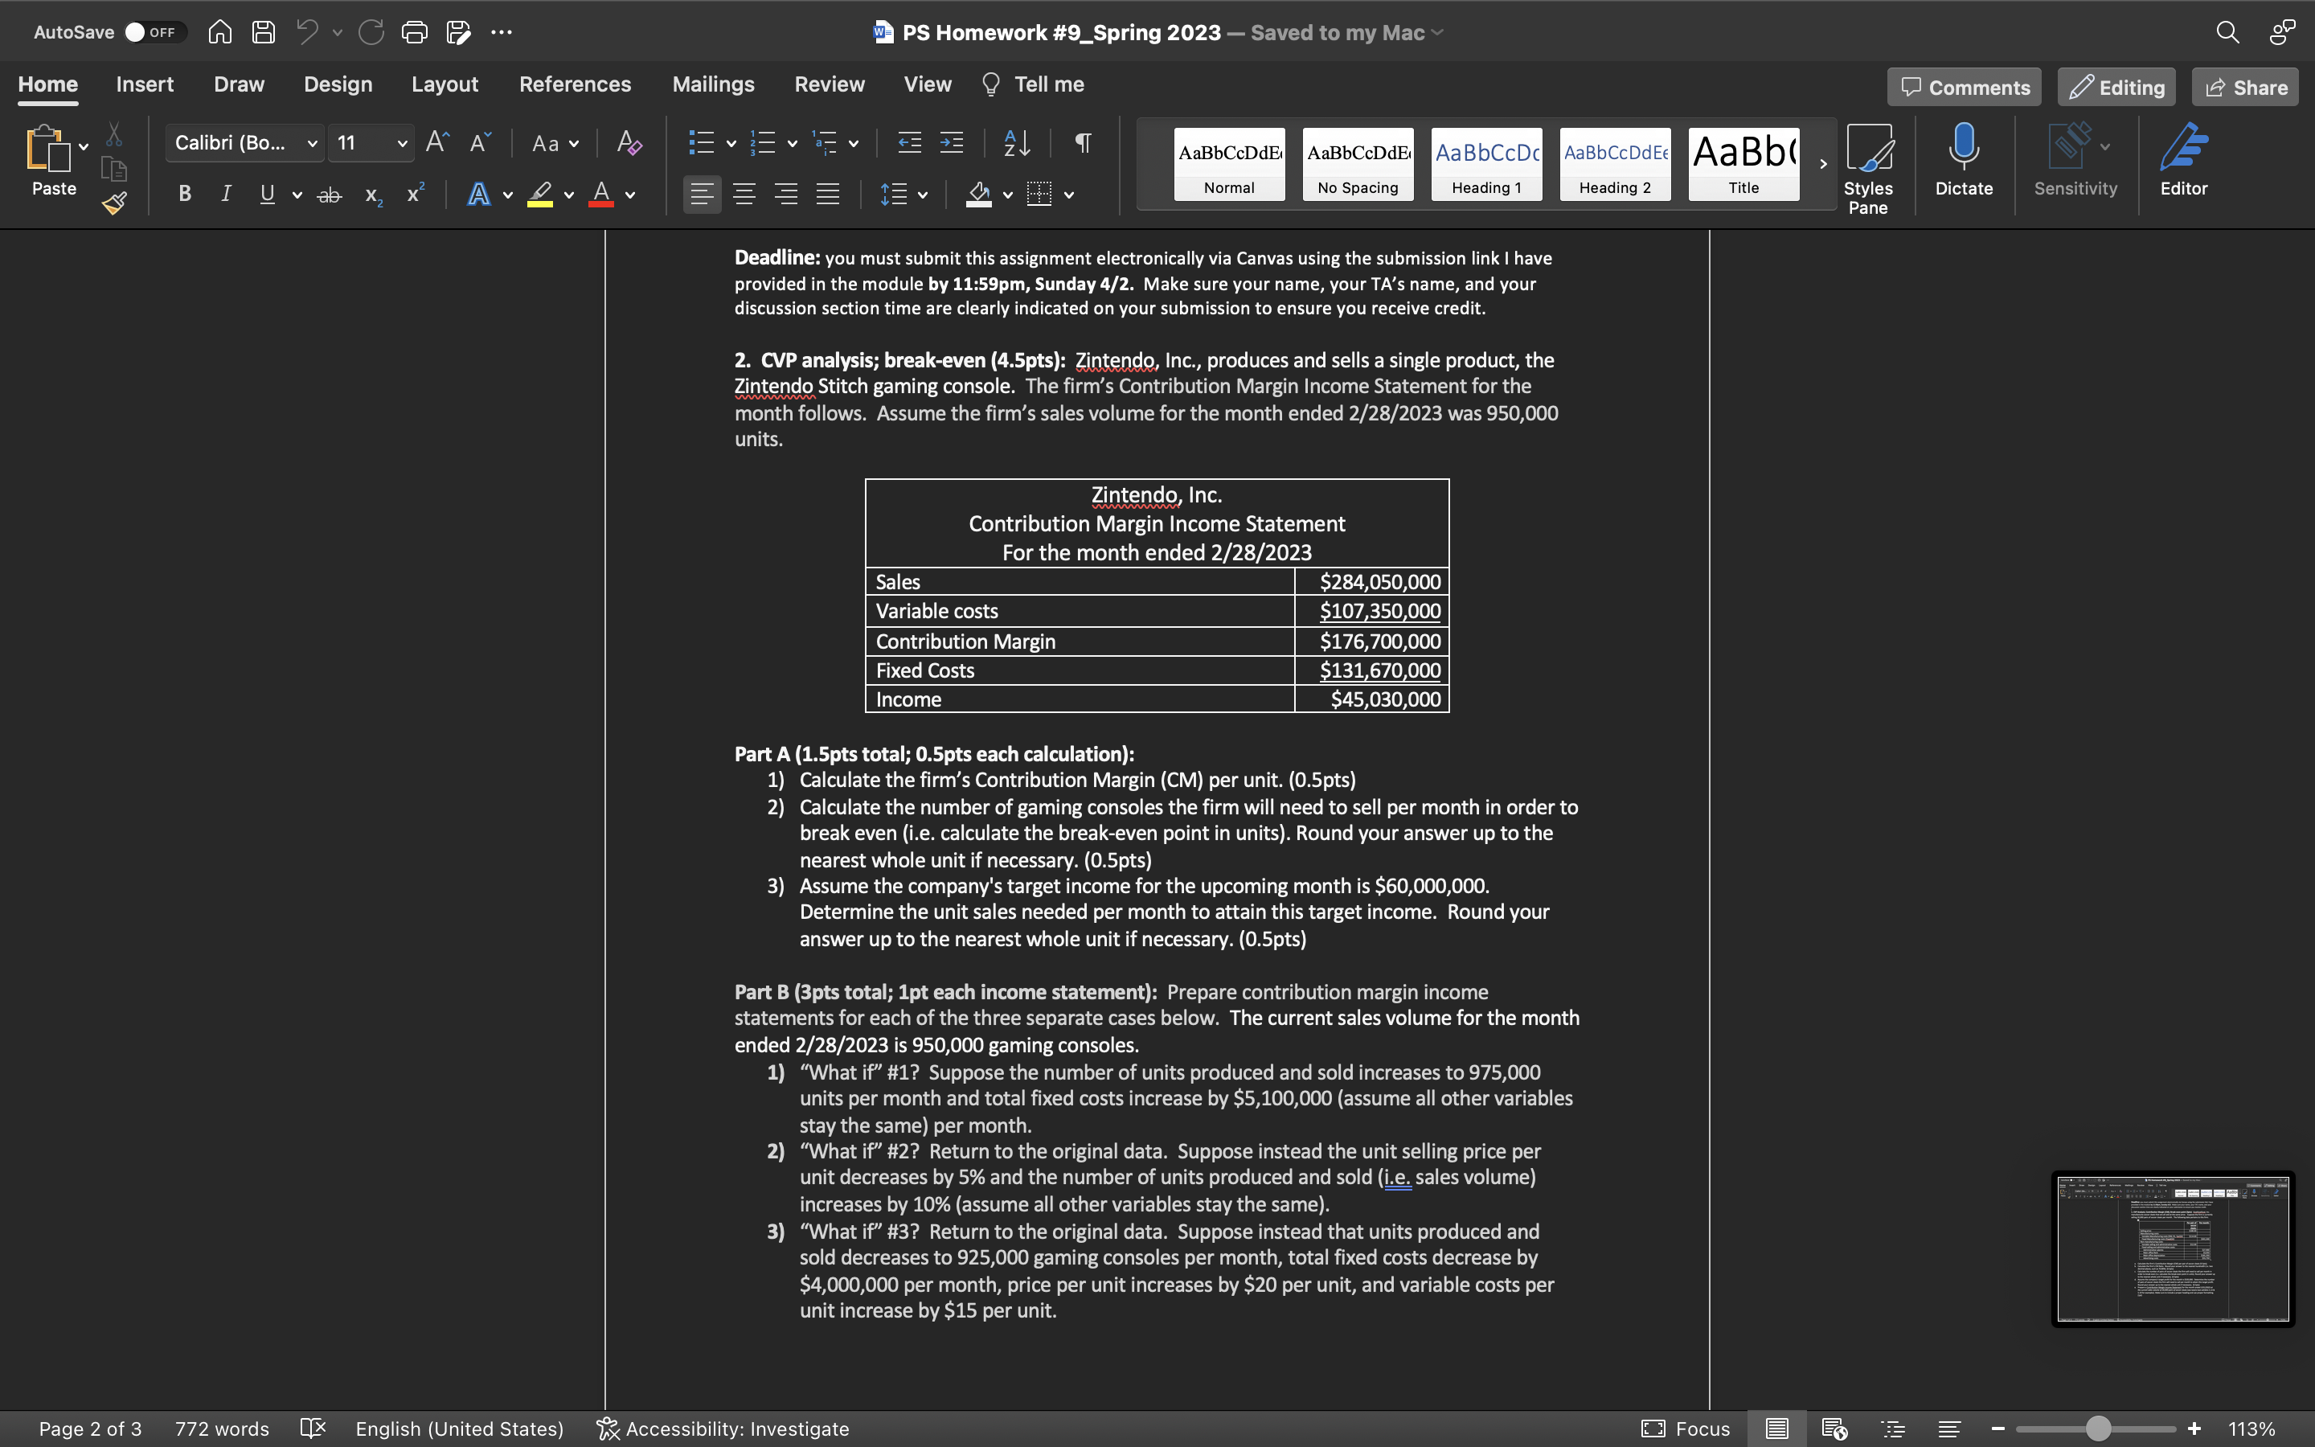This screenshot has width=2315, height=1447.
Task: Click the Sort icon
Action: [x=1016, y=142]
